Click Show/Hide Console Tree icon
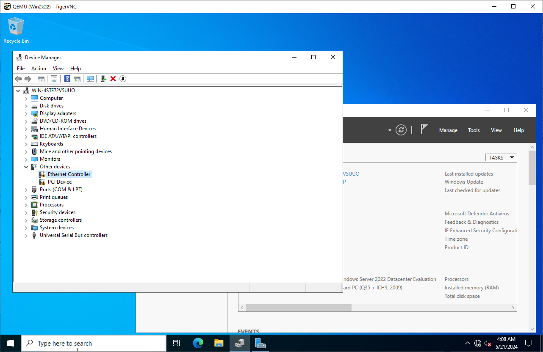This screenshot has width=543, height=352. click(41, 79)
